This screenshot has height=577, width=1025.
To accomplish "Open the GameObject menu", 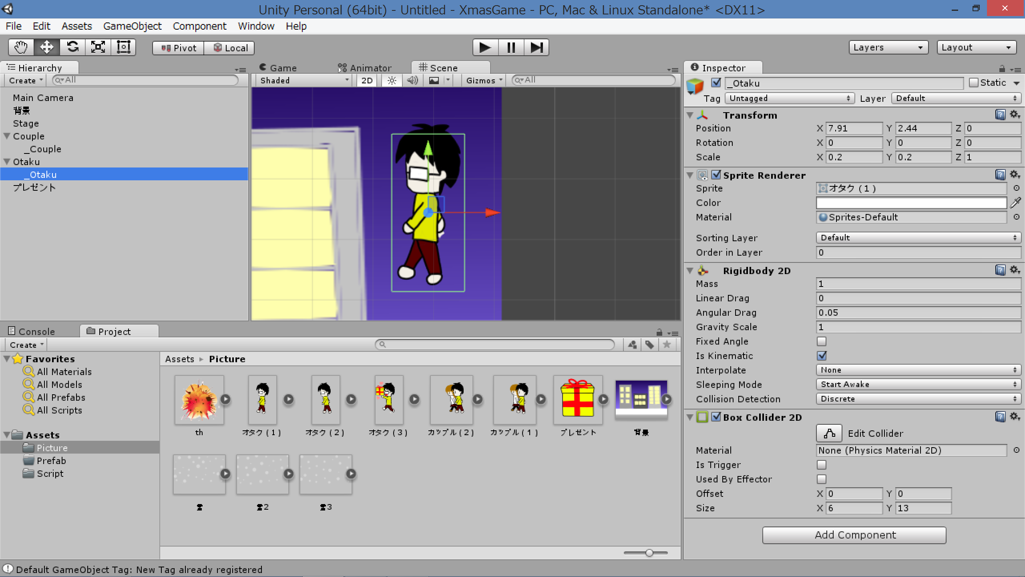I will click(132, 26).
